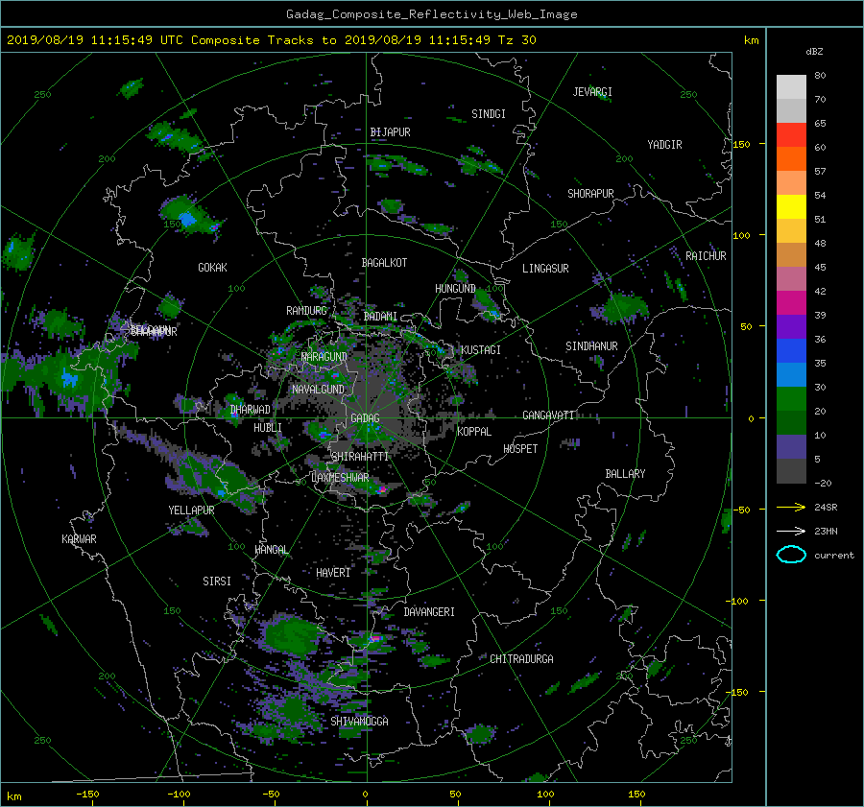
Task: Click the SHIRAHATTI city label
Action: (x=360, y=457)
